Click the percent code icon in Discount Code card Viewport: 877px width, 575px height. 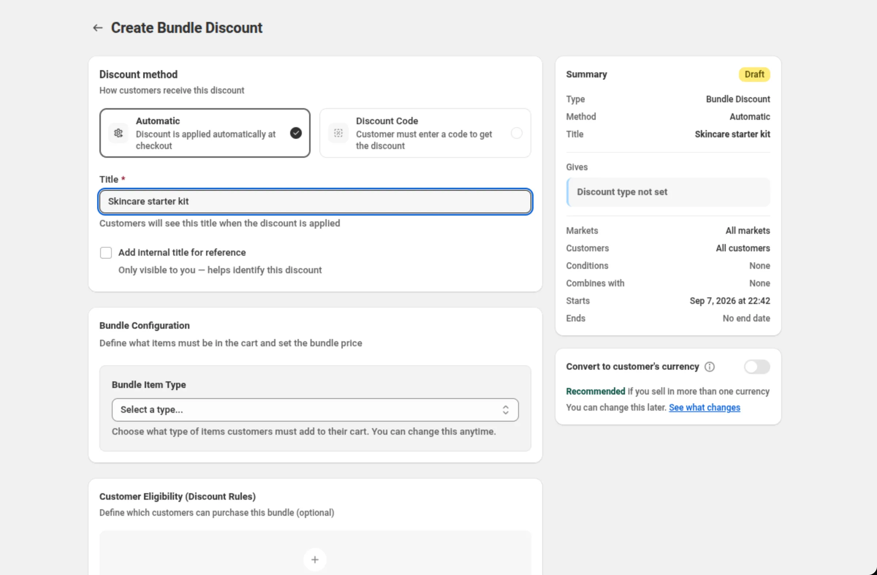[338, 133]
